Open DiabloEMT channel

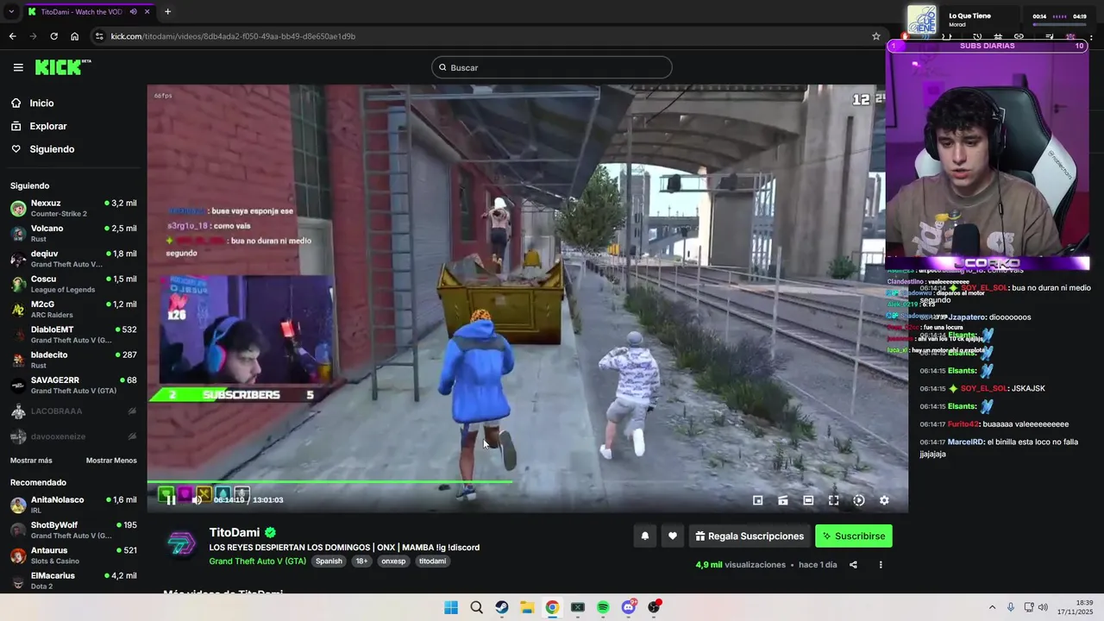(x=73, y=335)
